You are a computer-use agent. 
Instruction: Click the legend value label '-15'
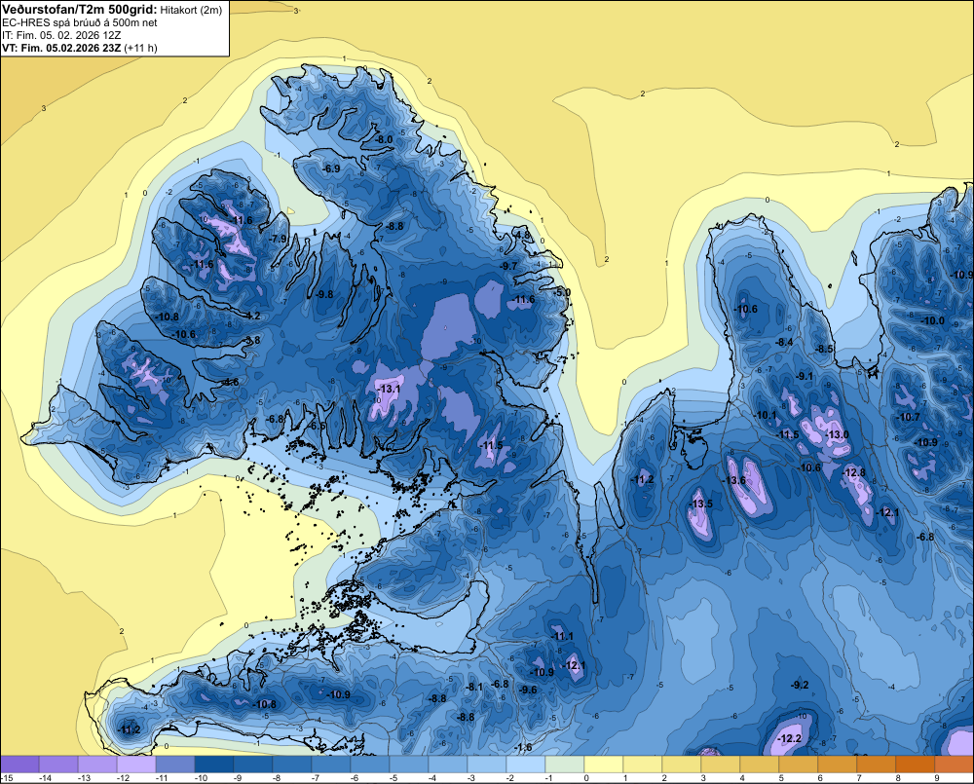8,778
